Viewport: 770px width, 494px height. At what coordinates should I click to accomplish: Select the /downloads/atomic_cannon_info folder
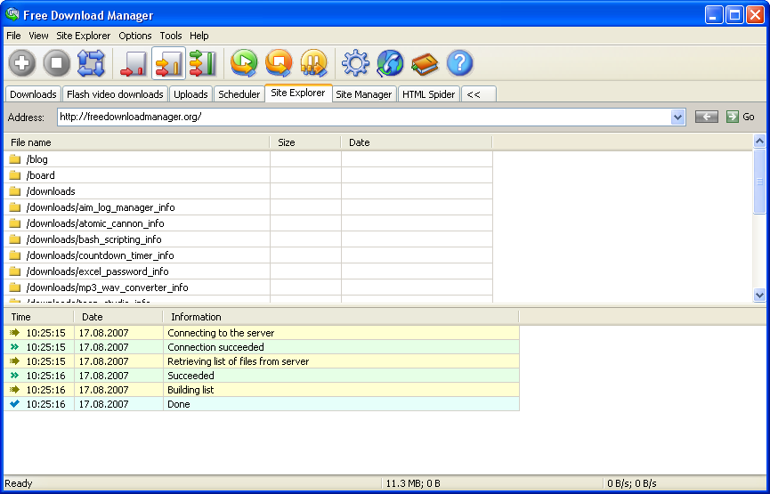click(95, 223)
